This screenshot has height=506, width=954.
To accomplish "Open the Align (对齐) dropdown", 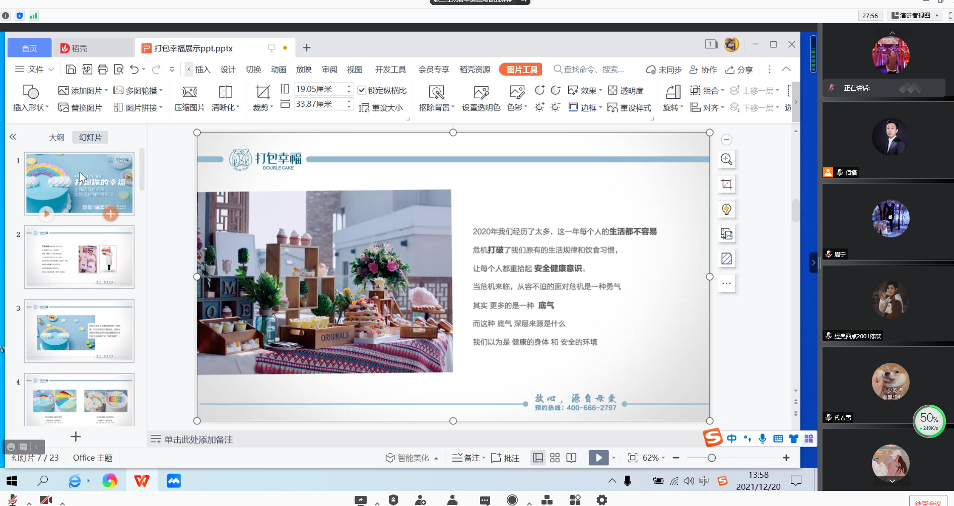I will 707,107.
